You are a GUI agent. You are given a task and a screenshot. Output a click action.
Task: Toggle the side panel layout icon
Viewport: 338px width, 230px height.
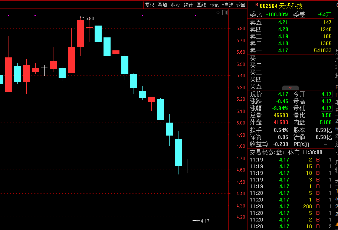click(x=224, y=13)
